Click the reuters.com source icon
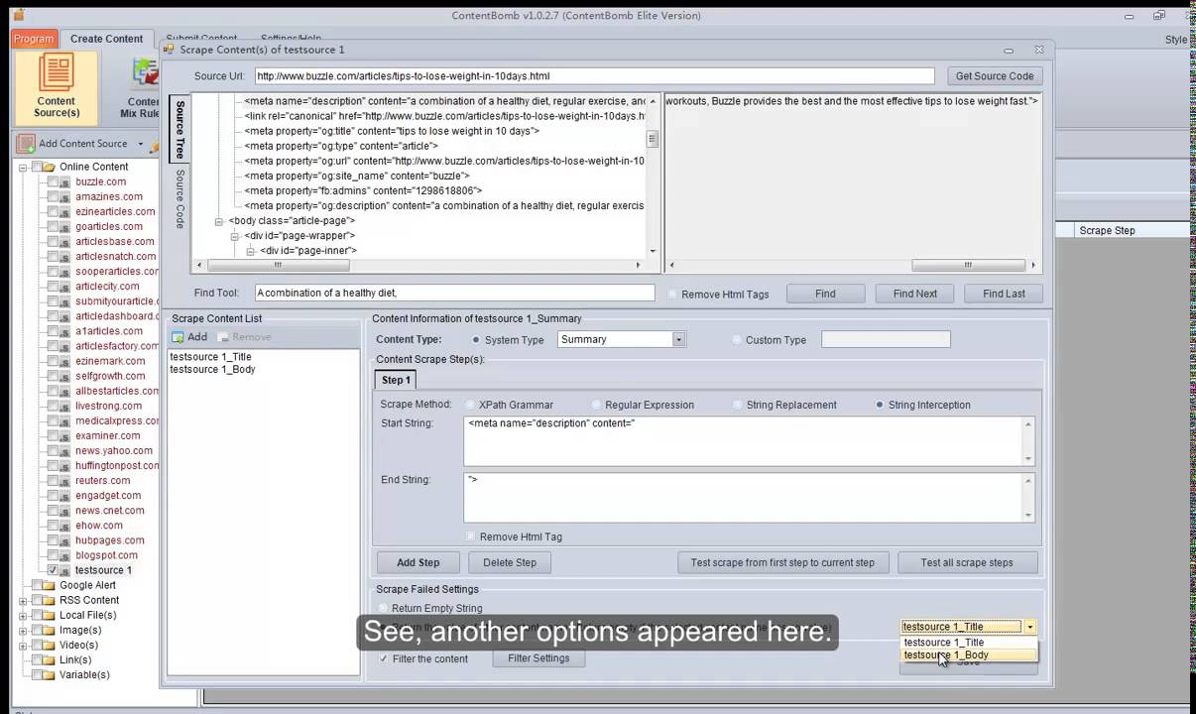The image size is (1196, 714). tap(65, 481)
